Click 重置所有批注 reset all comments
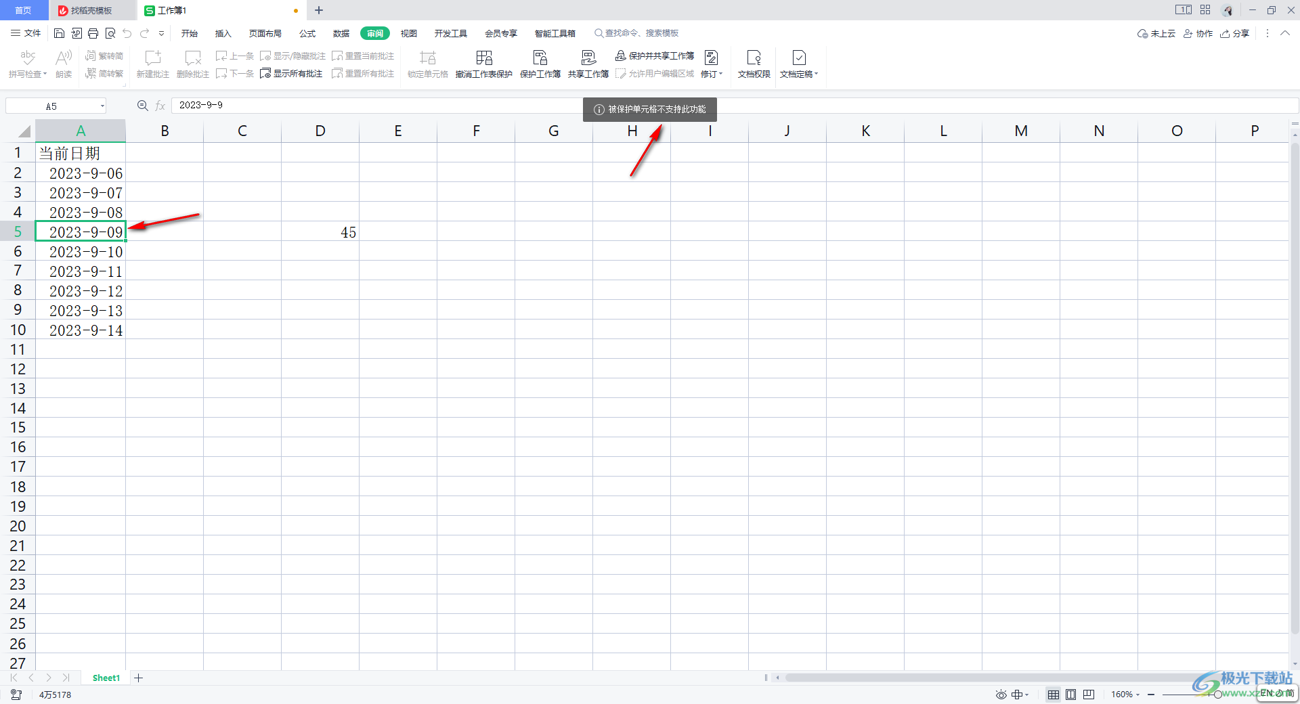1300x704 pixels. click(363, 73)
